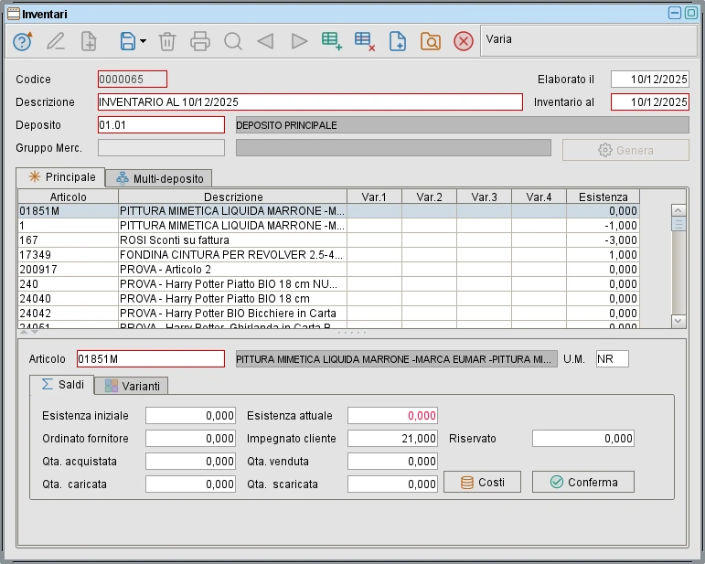
Task: Click the Esistenza column header
Action: pos(603,197)
